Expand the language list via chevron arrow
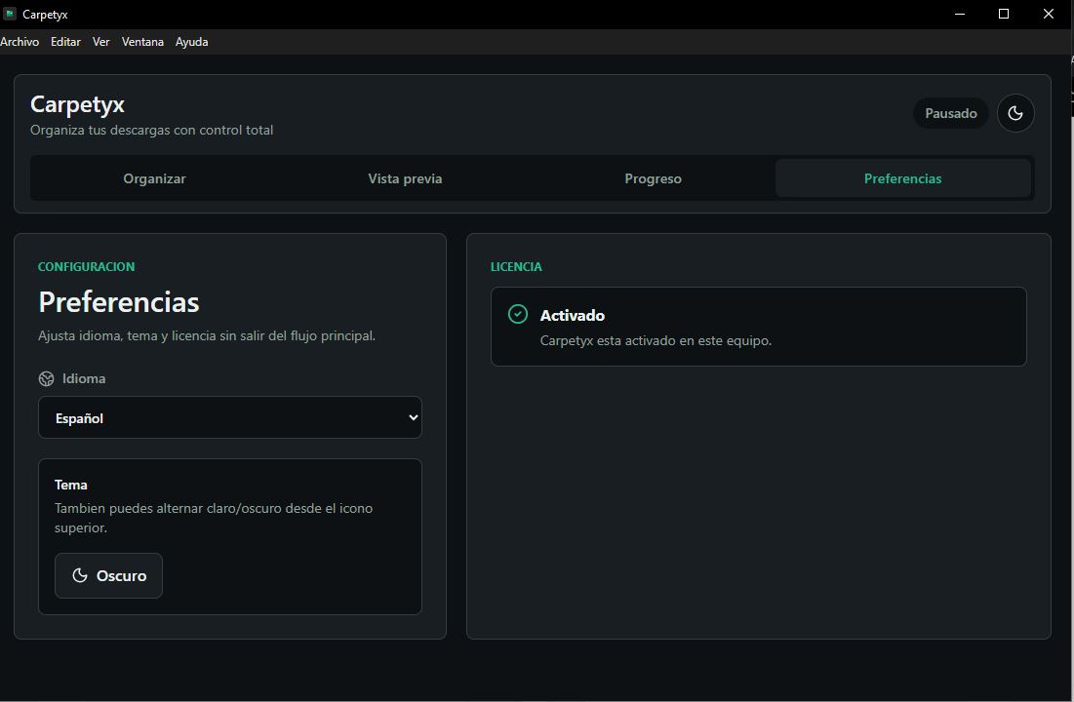This screenshot has width=1074, height=702. coord(413,417)
